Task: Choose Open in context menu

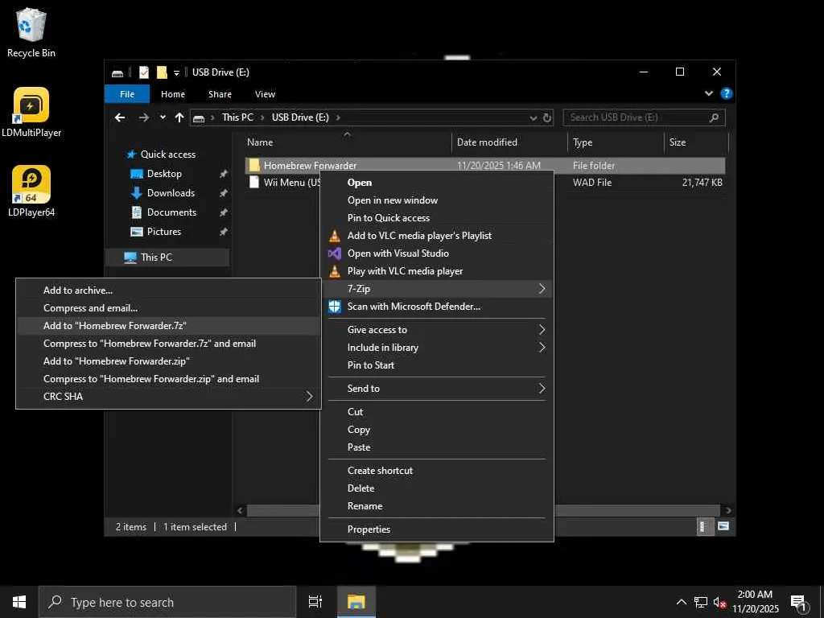Action: point(437,183)
